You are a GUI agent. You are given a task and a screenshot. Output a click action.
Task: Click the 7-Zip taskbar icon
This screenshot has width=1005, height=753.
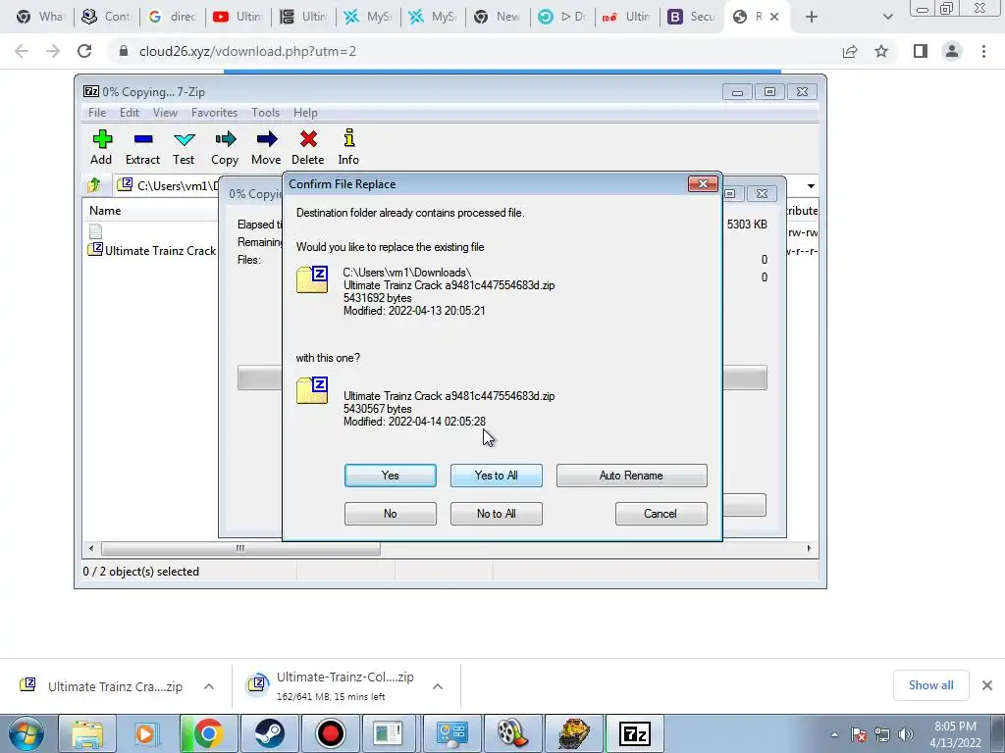635,733
